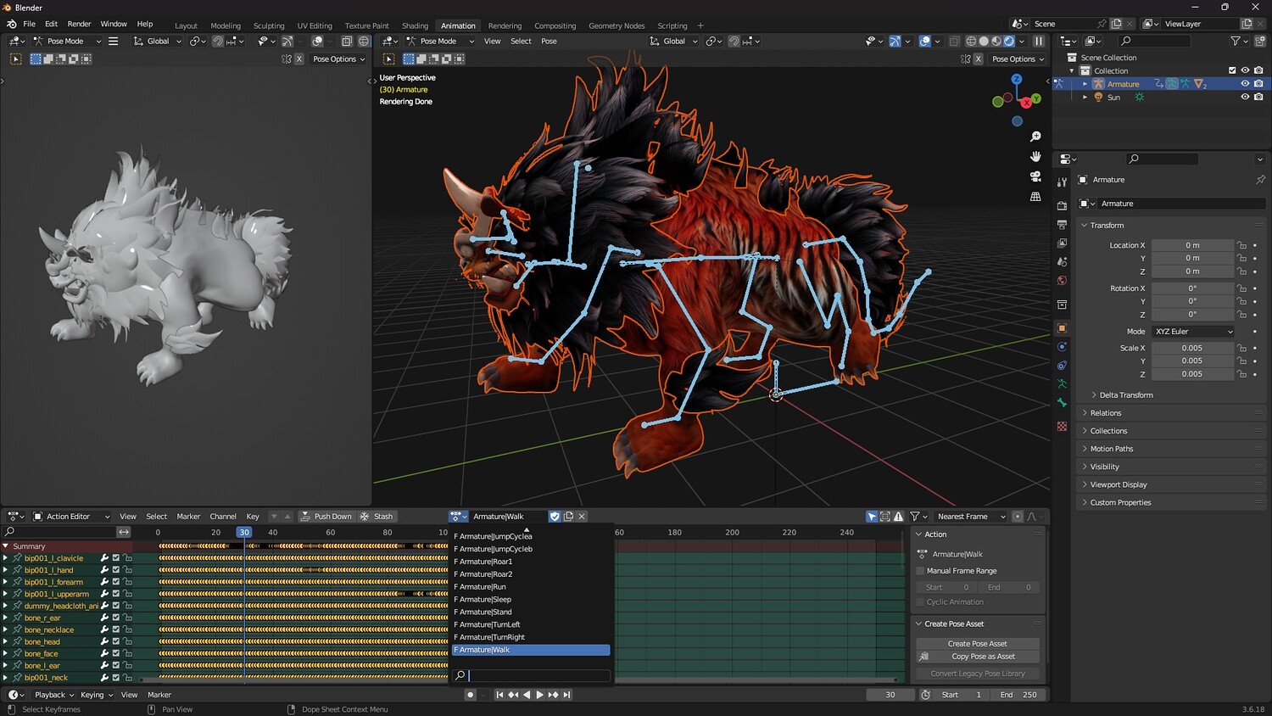The height and width of the screenshot is (716, 1272).
Task: Jump to the start frame of playback
Action: (499, 695)
